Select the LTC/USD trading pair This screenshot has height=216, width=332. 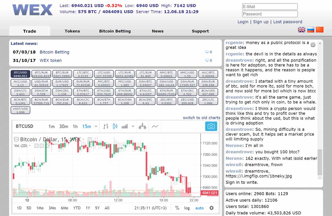104,74
